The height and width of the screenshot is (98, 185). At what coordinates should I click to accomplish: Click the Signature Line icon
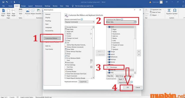[151, 9]
